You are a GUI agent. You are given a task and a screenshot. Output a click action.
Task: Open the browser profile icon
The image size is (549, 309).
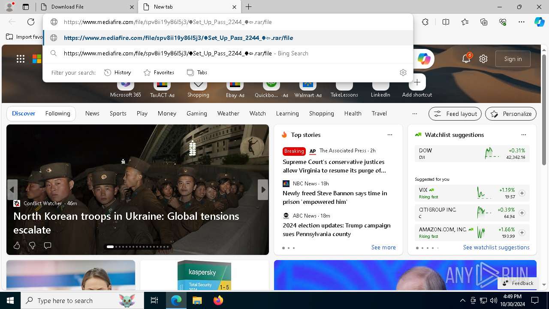coord(9,7)
